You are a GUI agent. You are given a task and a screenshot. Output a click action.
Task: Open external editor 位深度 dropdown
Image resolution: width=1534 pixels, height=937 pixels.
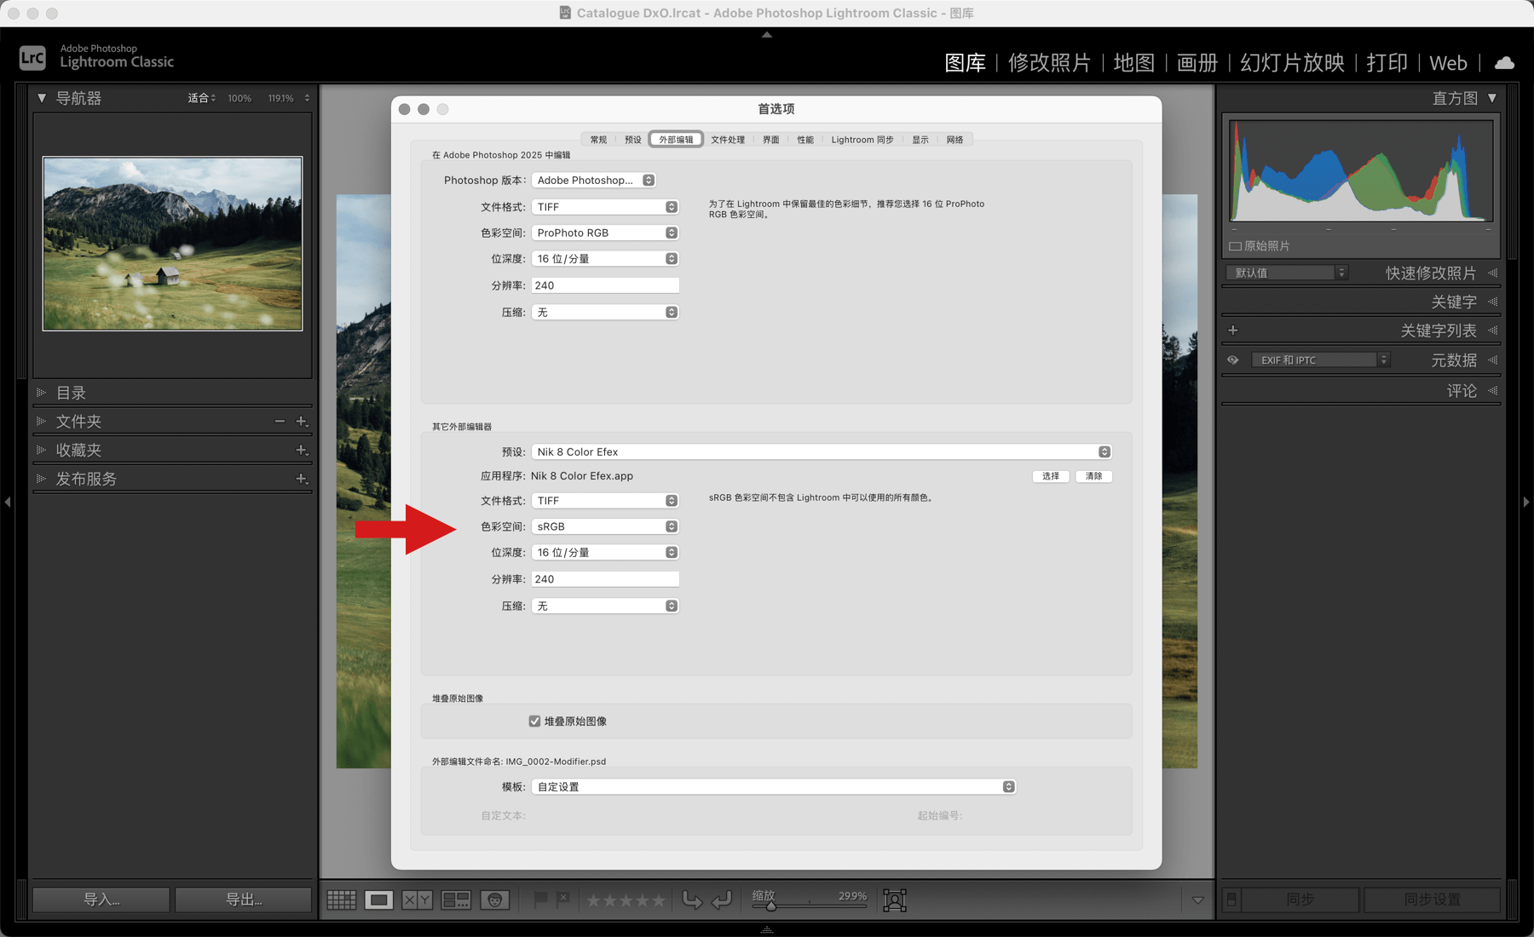point(604,552)
